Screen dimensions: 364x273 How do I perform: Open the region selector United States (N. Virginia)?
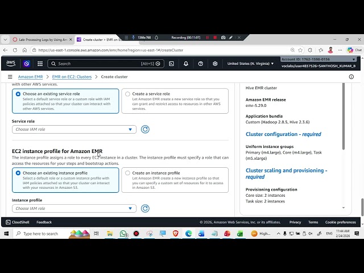(x=250, y=64)
